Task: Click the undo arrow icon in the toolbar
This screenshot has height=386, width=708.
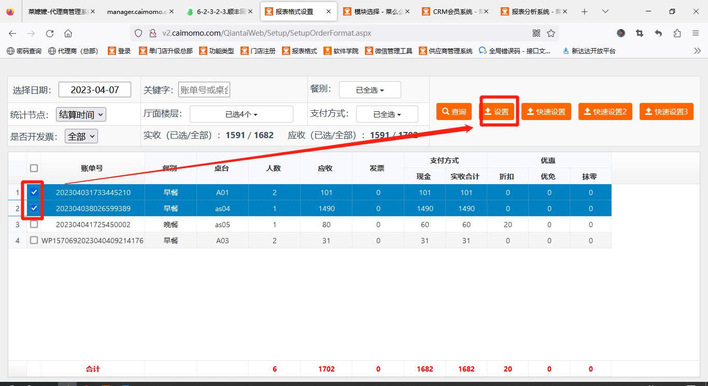Action: [x=658, y=33]
